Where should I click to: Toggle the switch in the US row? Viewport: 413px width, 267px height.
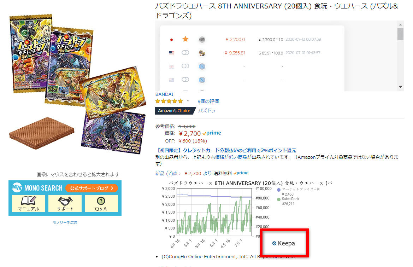click(x=185, y=53)
